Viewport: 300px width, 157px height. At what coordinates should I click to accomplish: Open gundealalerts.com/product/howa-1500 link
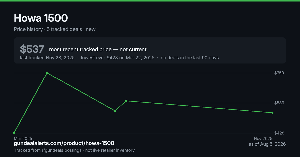pos(64,143)
